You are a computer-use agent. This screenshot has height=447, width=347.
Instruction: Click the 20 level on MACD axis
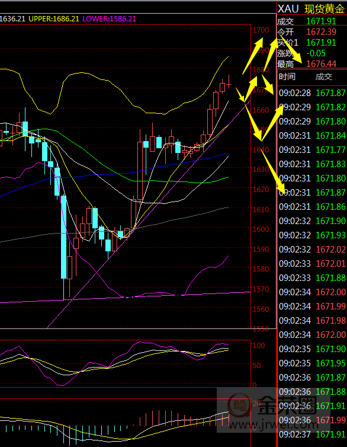click(x=257, y=403)
